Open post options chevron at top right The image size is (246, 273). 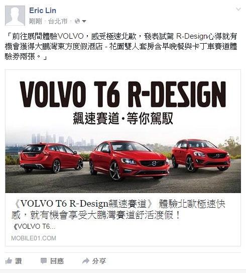pyautogui.click(x=238, y=9)
